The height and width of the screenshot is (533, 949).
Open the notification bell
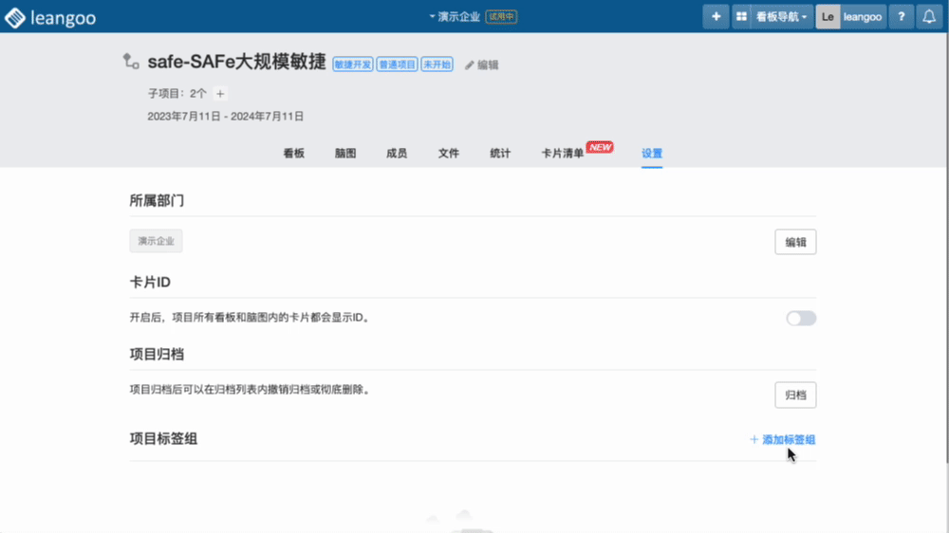(930, 17)
